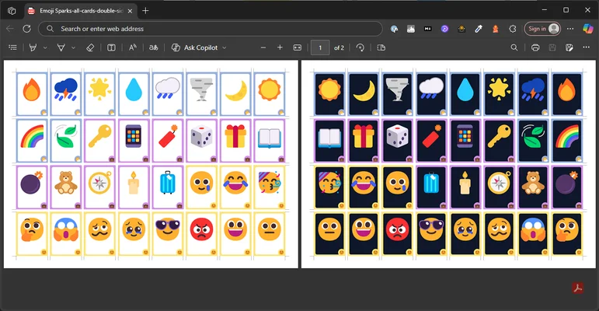Rotate the PDF page
Screen dimensions: 599x311
pyautogui.click(x=360, y=47)
